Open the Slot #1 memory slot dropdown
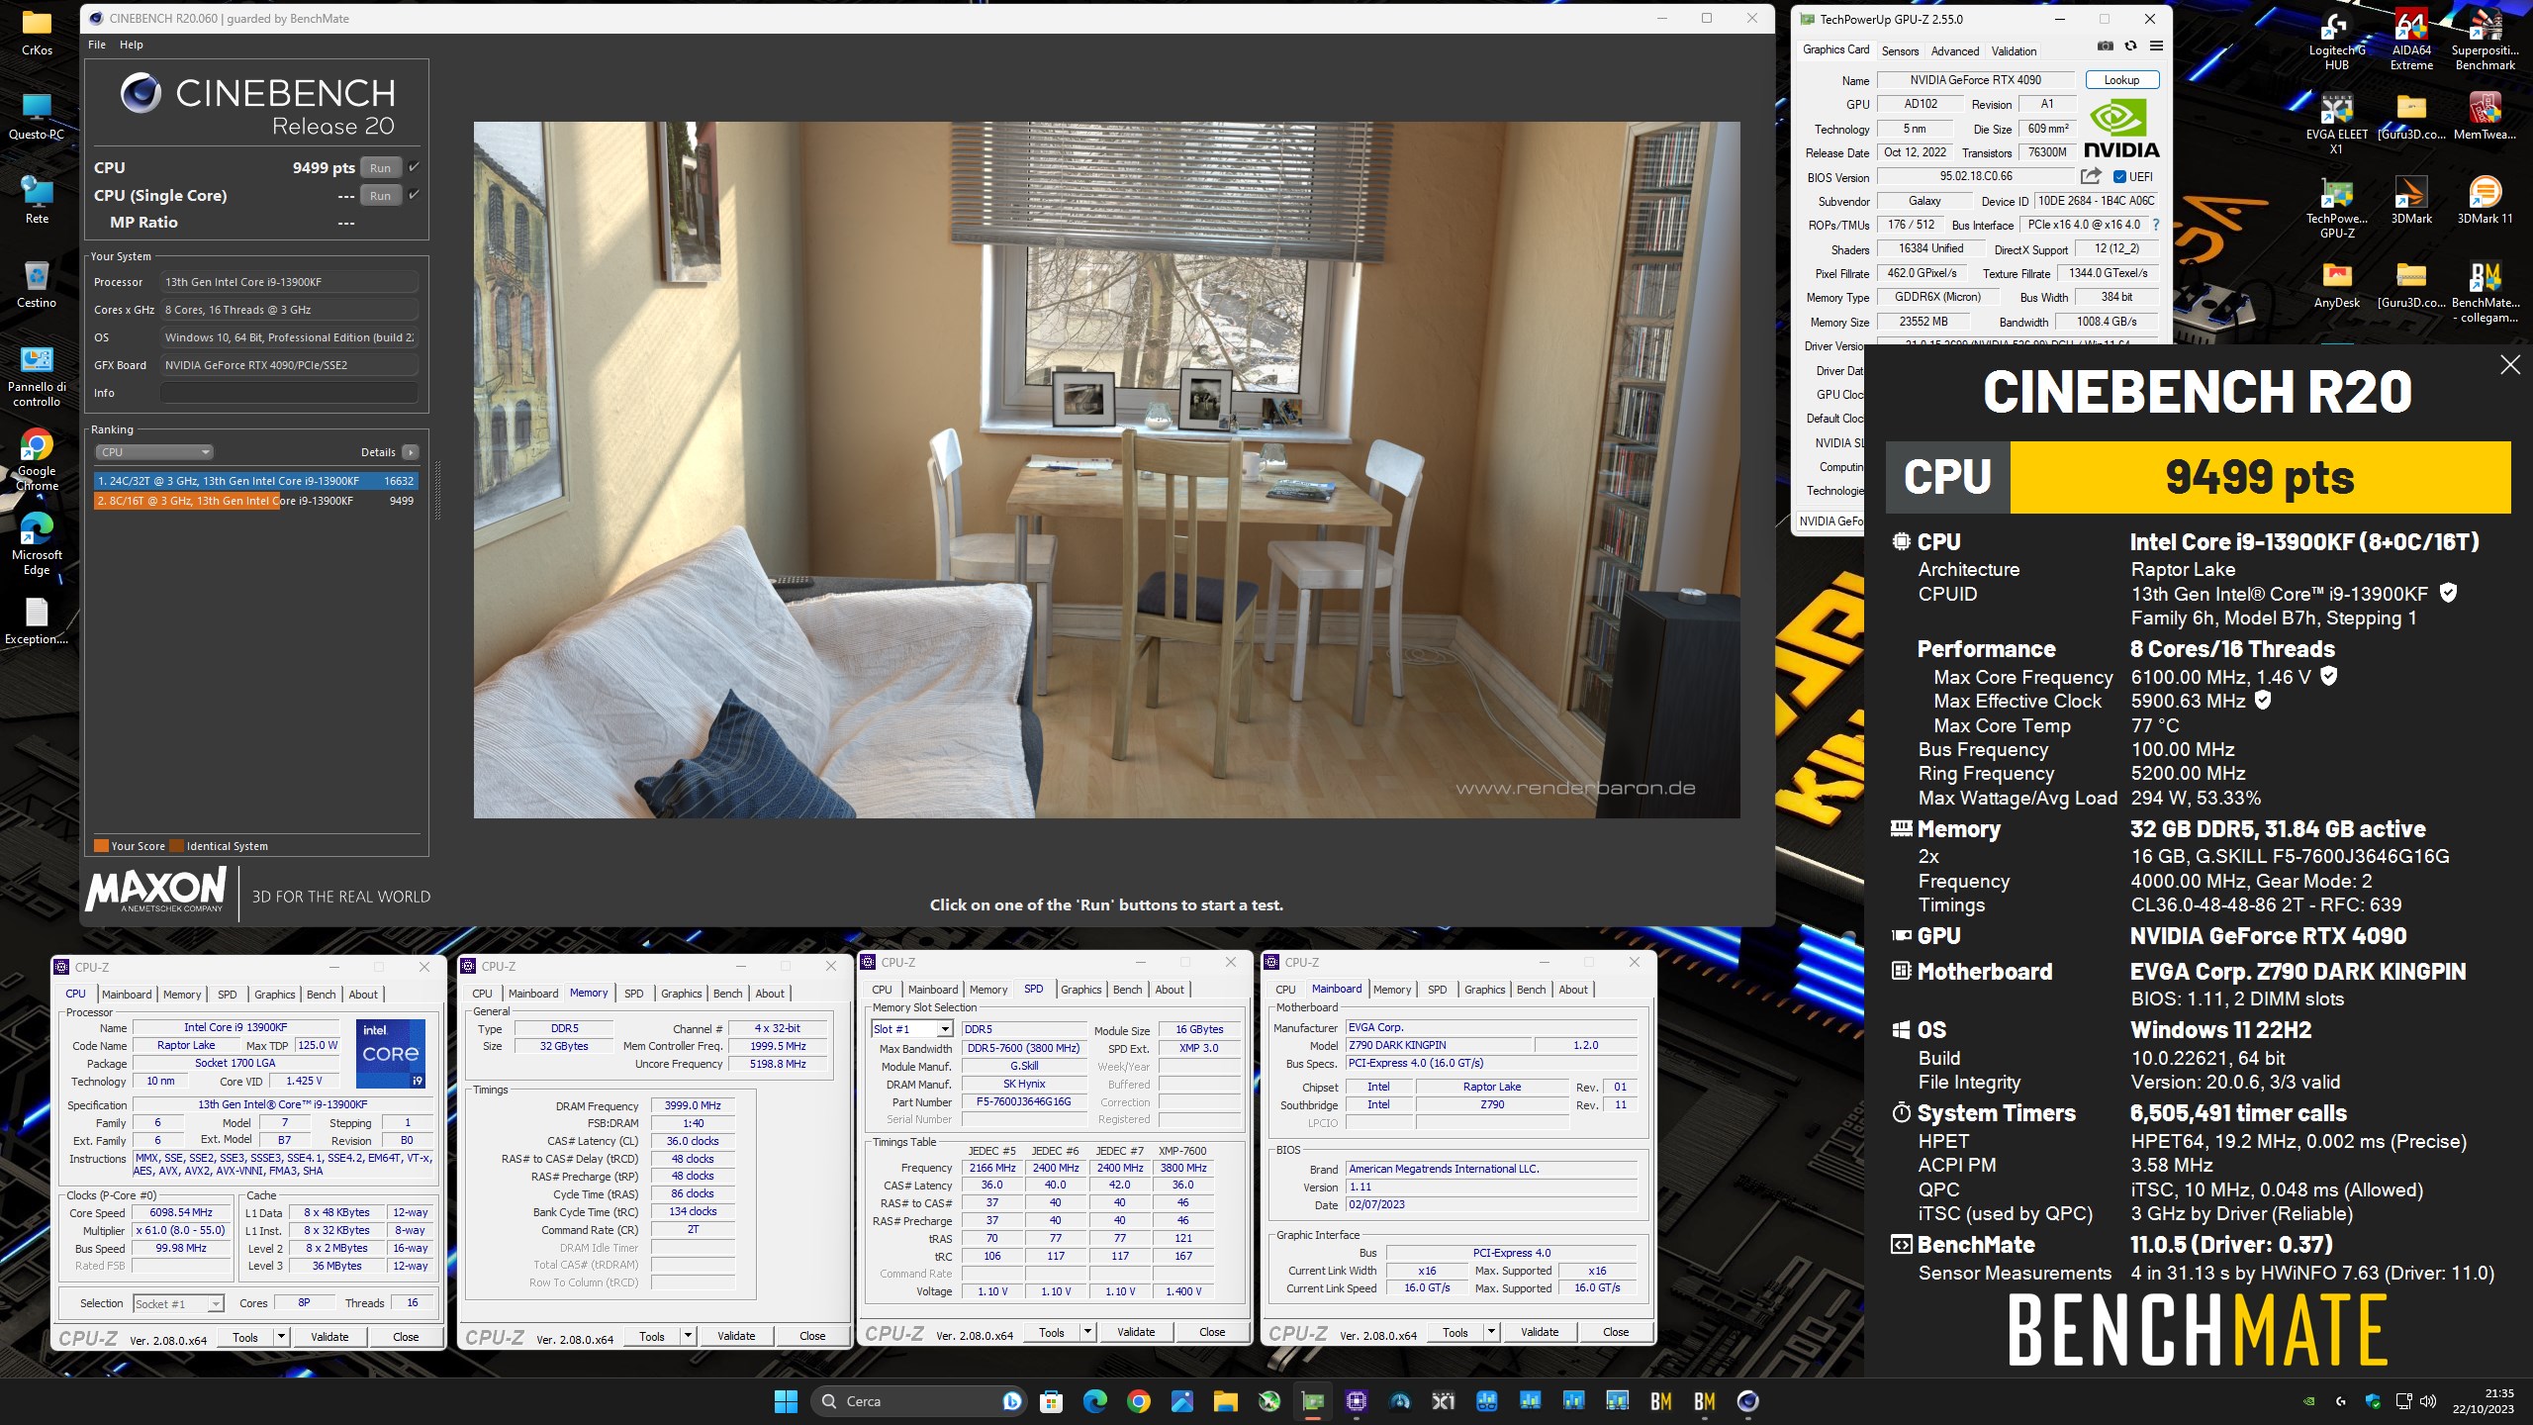The image size is (2533, 1425). (911, 1029)
